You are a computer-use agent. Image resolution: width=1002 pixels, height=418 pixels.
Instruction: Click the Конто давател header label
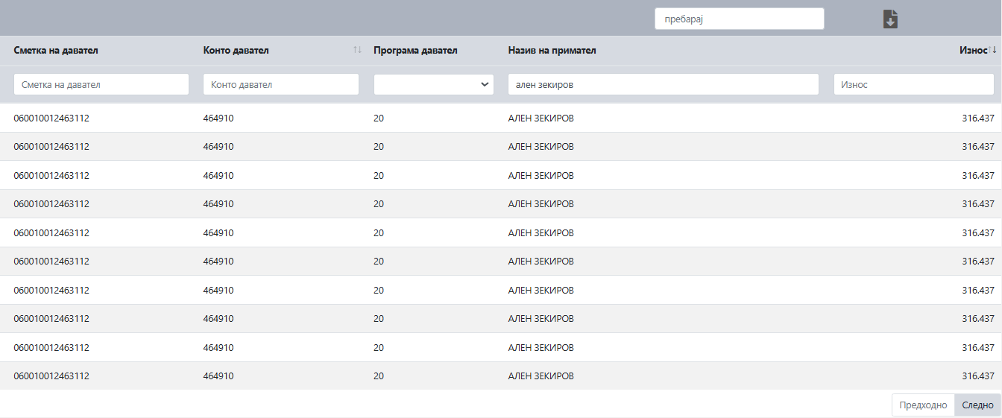[x=236, y=51]
